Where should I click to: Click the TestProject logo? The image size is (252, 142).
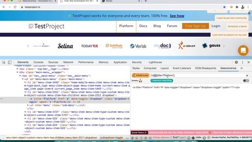point(46,26)
